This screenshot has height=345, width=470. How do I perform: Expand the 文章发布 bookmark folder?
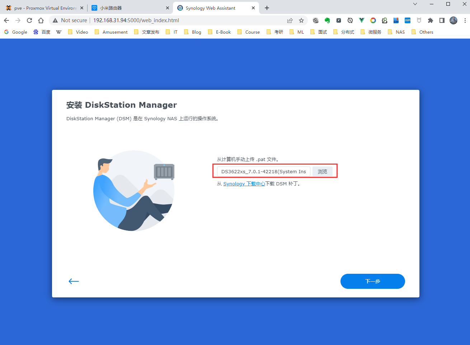click(146, 32)
